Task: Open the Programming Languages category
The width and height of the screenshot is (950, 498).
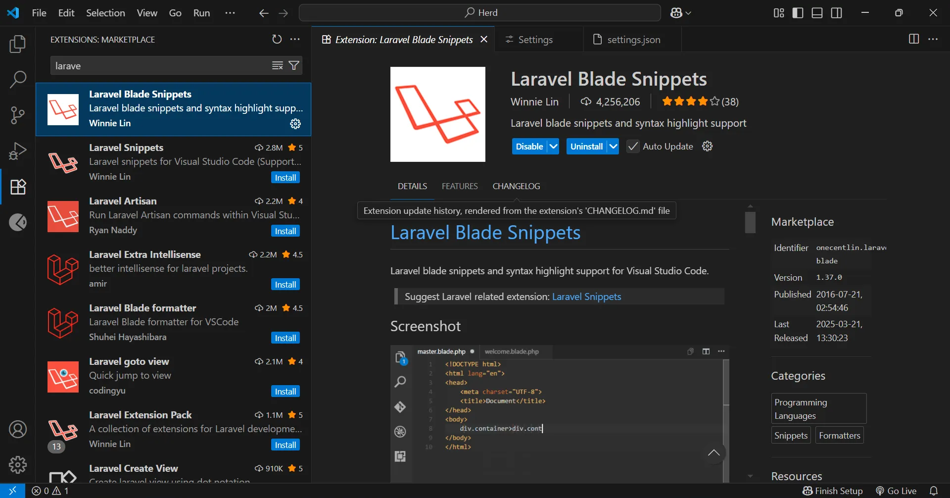Action: pos(819,409)
